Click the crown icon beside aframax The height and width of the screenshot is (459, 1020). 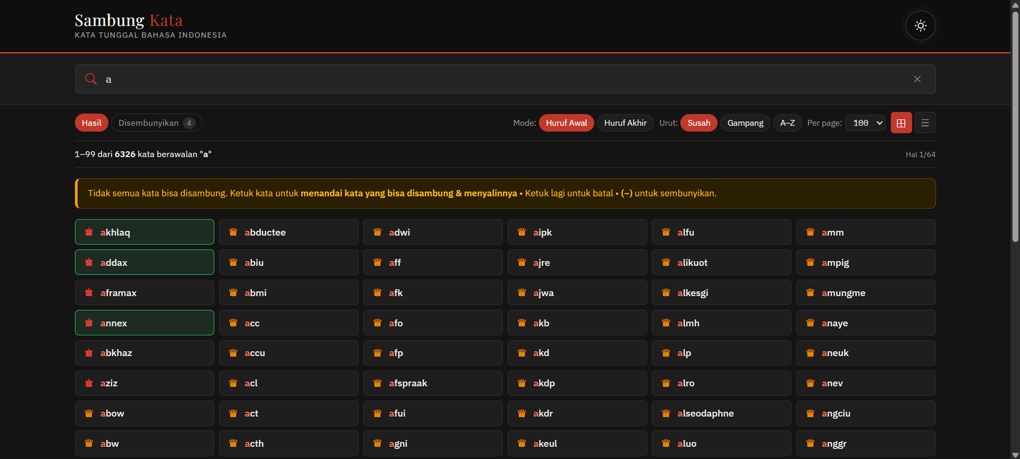point(89,292)
